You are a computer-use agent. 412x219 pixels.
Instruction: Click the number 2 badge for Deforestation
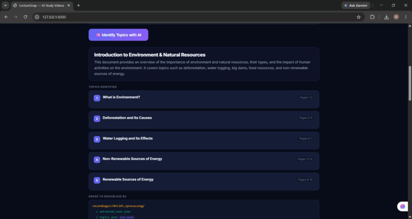coord(97,119)
